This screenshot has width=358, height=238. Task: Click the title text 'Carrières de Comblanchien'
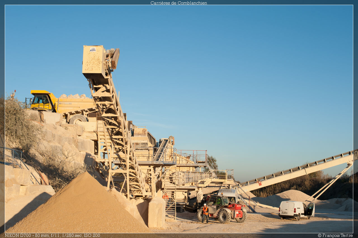[179, 3]
